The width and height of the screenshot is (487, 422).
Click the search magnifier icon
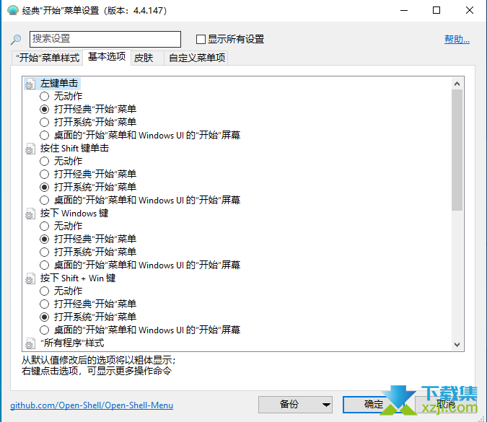(x=16, y=39)
